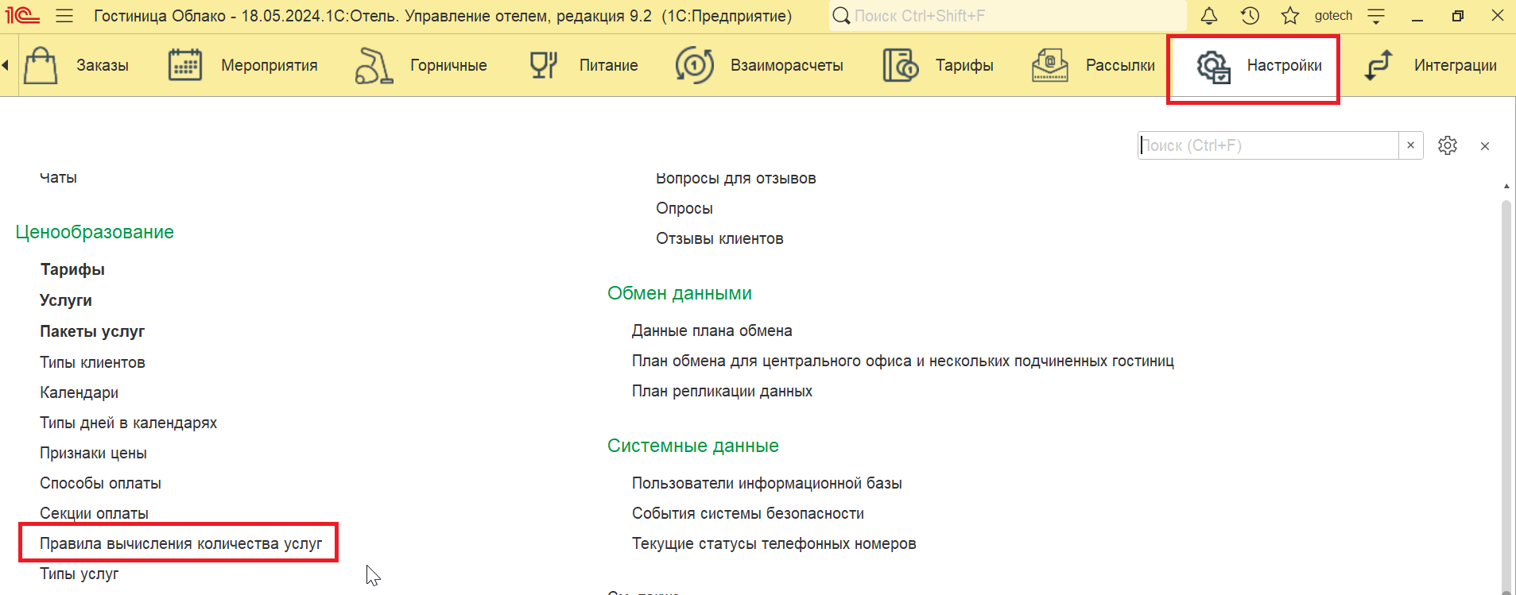Open the Горничные vacuum cleaner icon
1516x595 pixels.
pyautogui.click(x=374, y=65)
